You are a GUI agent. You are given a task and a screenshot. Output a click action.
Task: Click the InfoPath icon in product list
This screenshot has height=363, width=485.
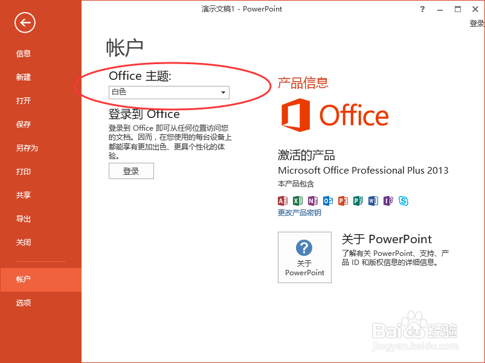(x=388, y=201)
